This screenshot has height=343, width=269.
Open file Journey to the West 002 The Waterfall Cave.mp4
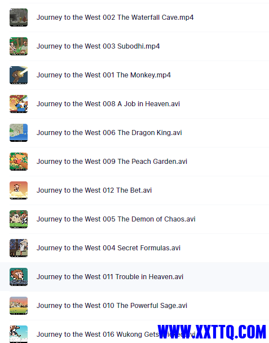[115, 18]
